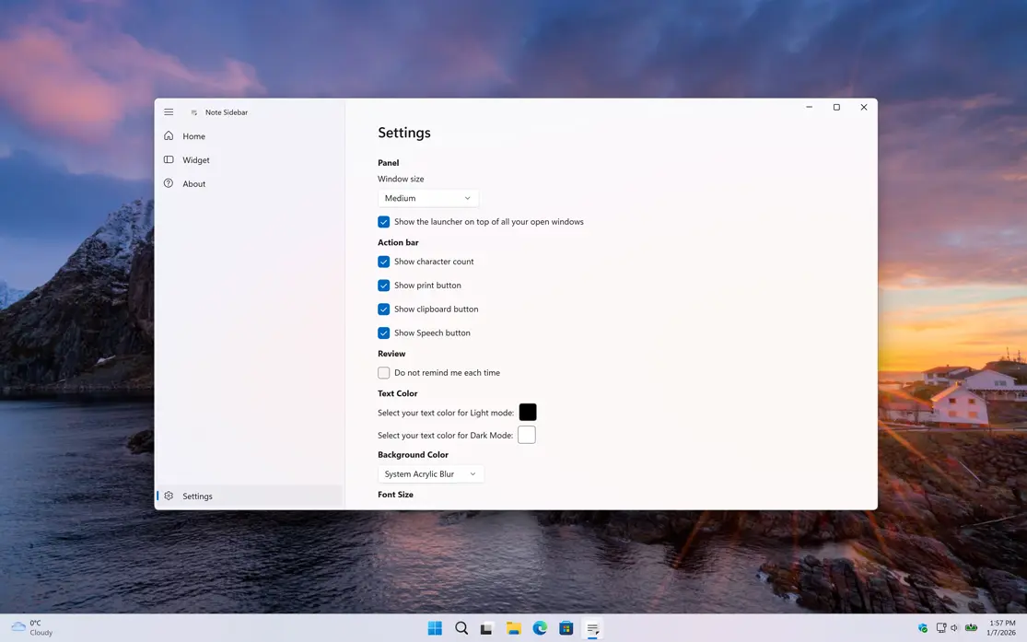Viewport: 1027px width, 642px height.
Task: Click the hamburger menu icon
Action: coord(169,111)
